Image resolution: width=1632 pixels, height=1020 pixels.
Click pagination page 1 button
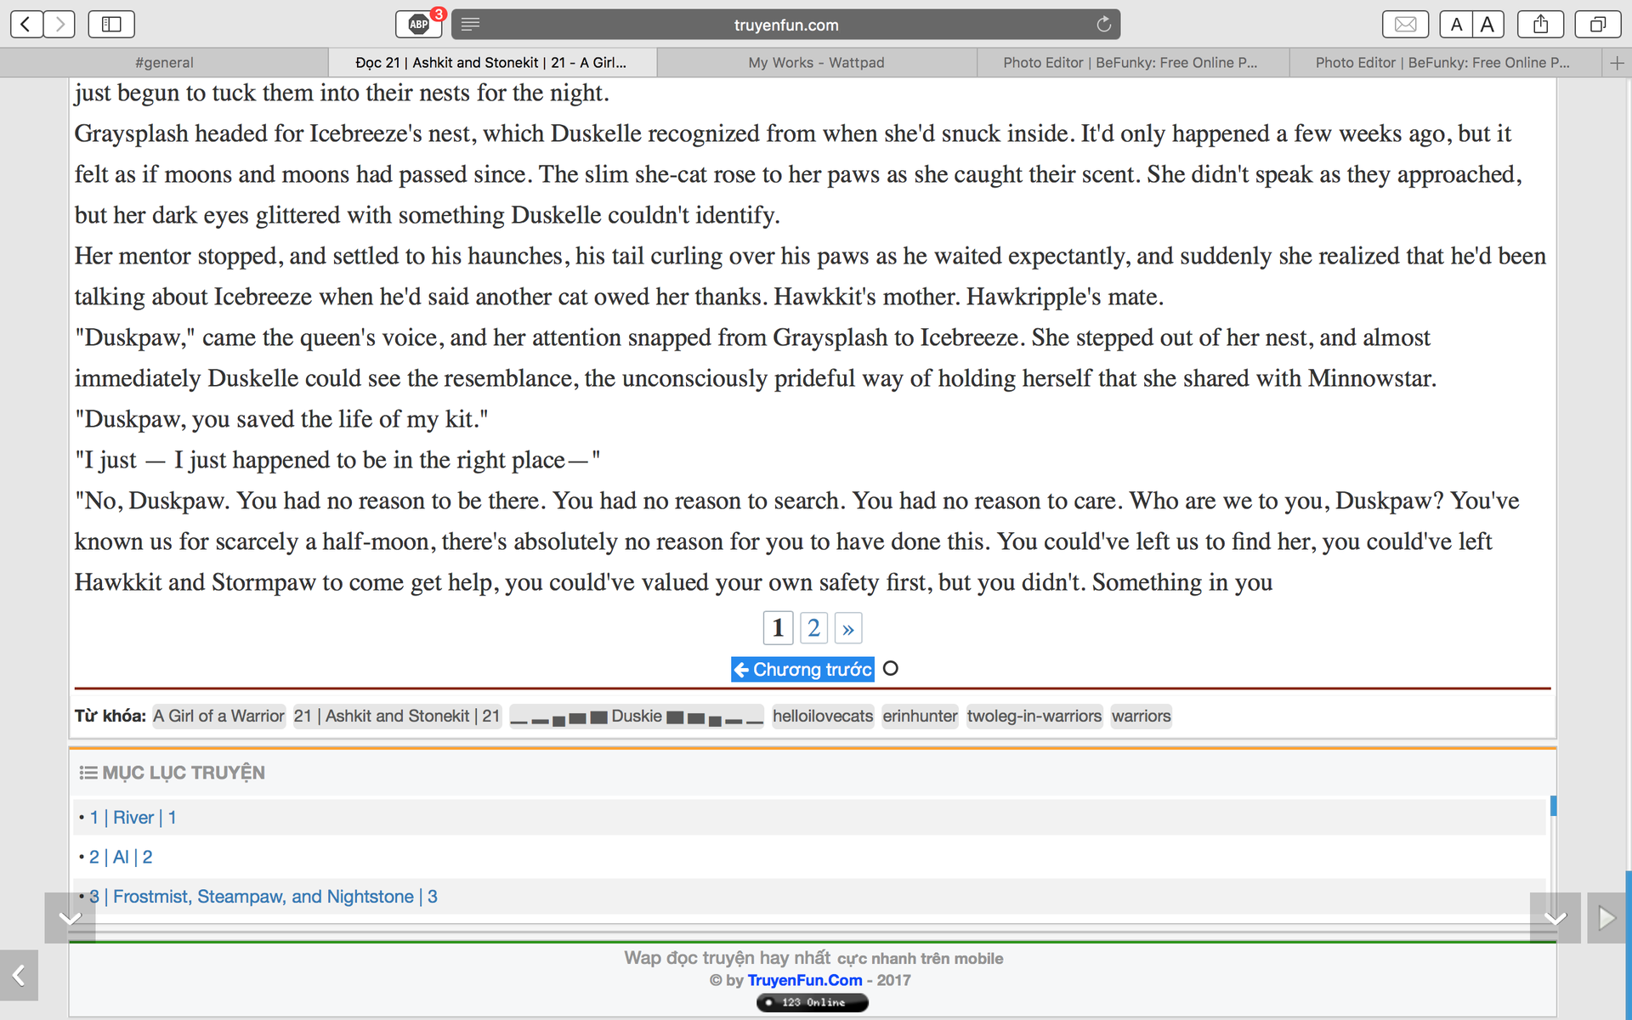[x=778, y=628]
